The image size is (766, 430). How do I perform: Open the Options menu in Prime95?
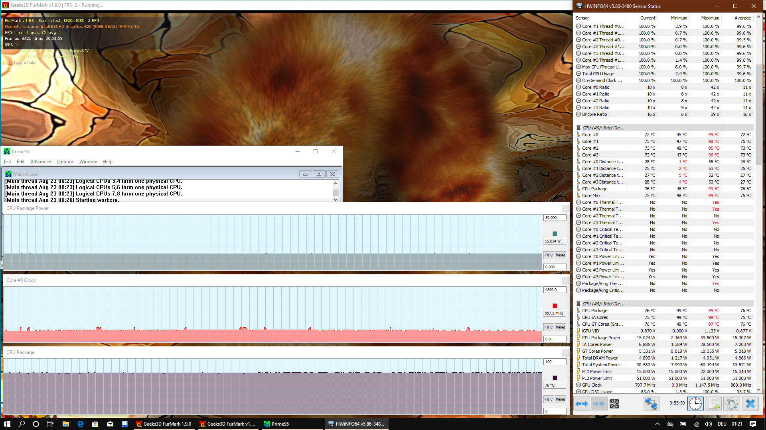pos(65,162)
